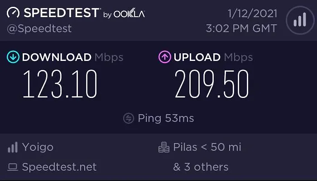Image resolution: width=317 pixels, height=181 pixels.
Task: Click the upload arrow icon
Action: [164, 57]
